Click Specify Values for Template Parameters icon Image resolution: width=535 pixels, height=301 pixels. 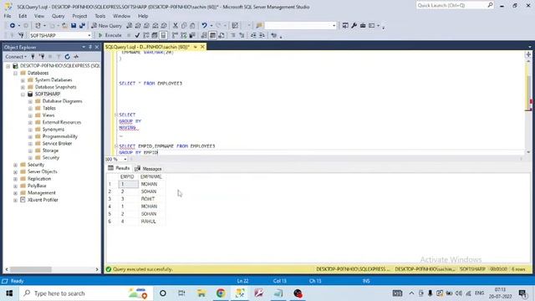273,35
